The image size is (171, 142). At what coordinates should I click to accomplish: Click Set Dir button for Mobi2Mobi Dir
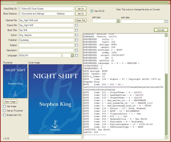pos(81,9)
